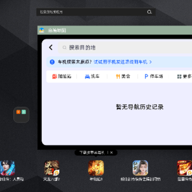Select the 洗车 car wash category
Viewport: 192px width, 192px height.
click(x=92, y=76)
